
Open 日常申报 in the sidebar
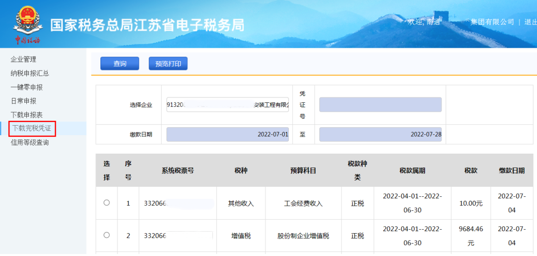(23, 101)
